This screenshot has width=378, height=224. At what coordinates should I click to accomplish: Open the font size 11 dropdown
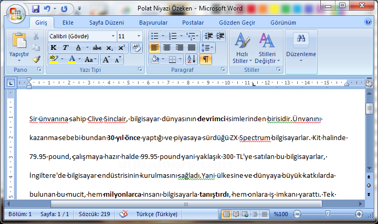coord(139,36)
